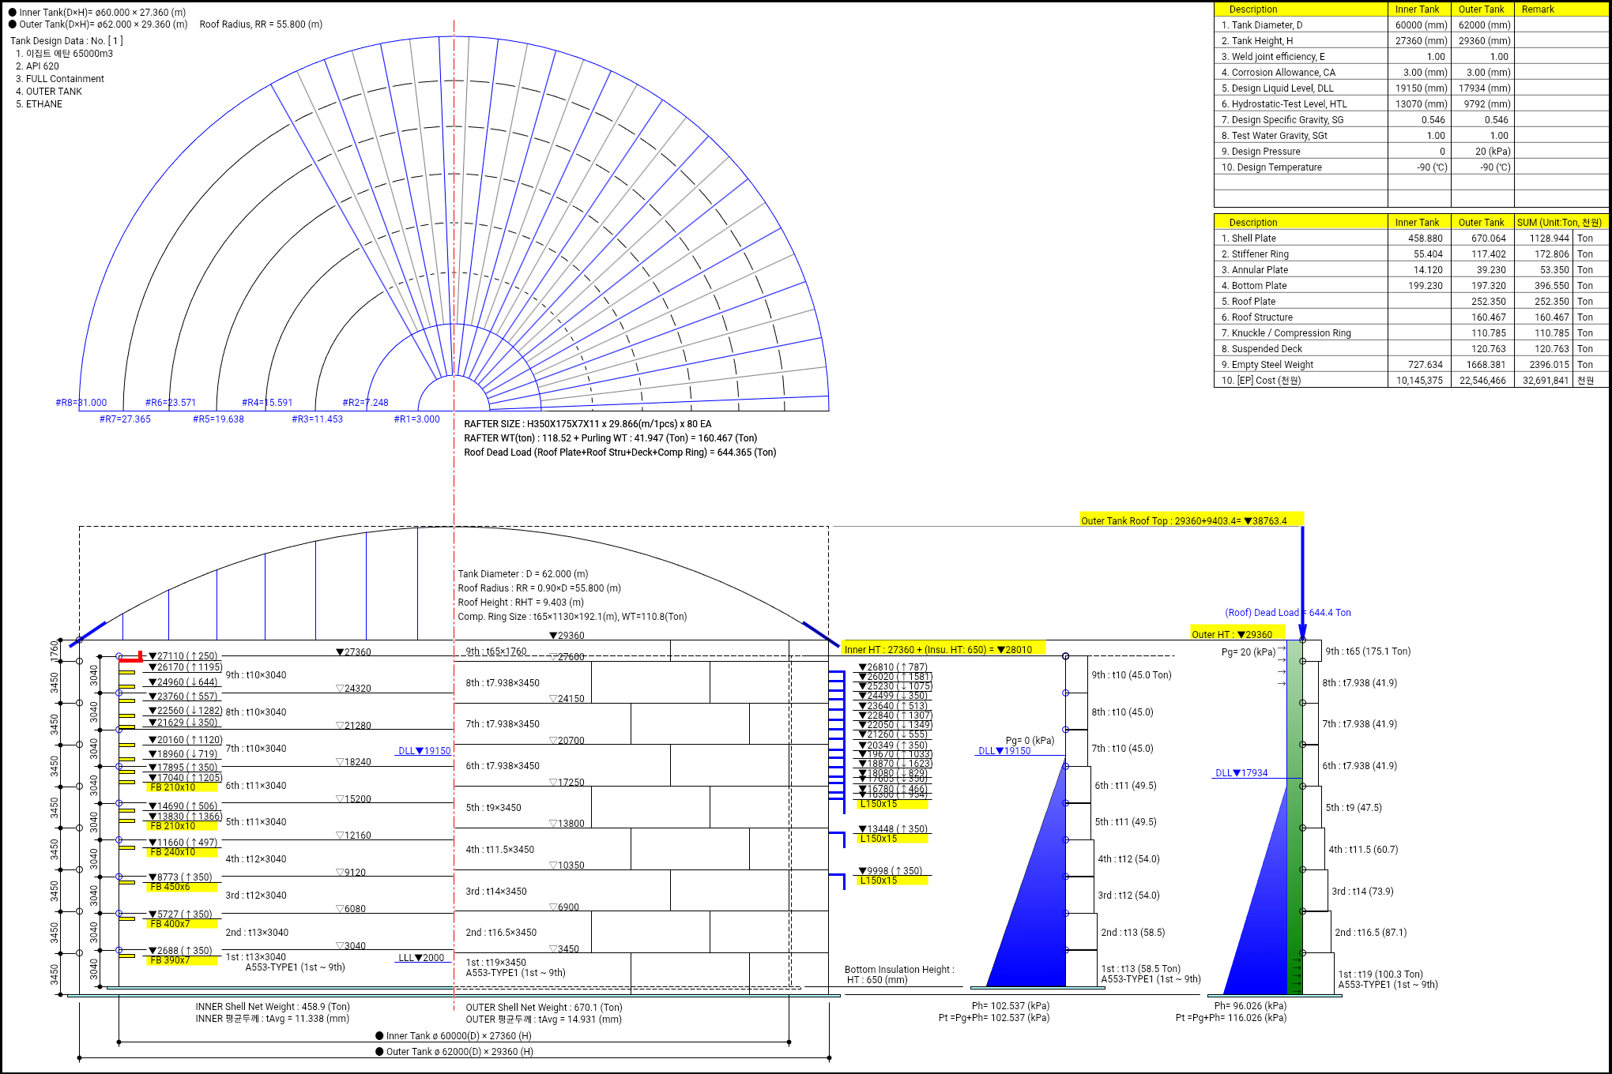Select the 'Pg= 20 (kPa)' pressure label

[x=1249, y=652]
